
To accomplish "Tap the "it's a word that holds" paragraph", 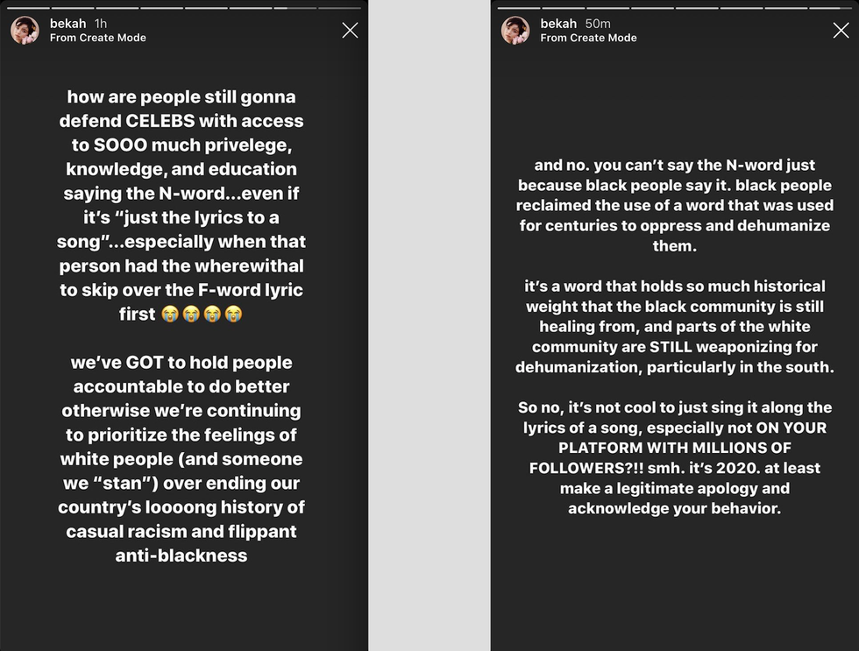I will pyautogui.click(x=674, y=327).
